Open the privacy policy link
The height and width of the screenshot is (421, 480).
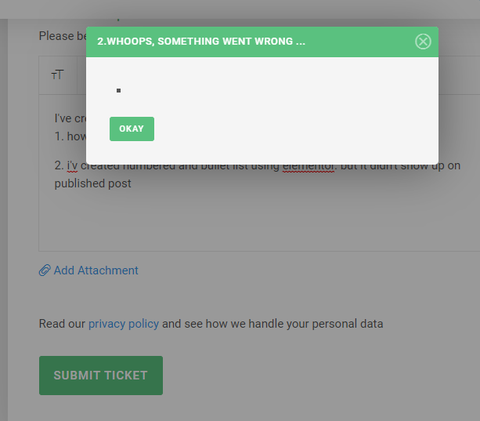(124, 324)
